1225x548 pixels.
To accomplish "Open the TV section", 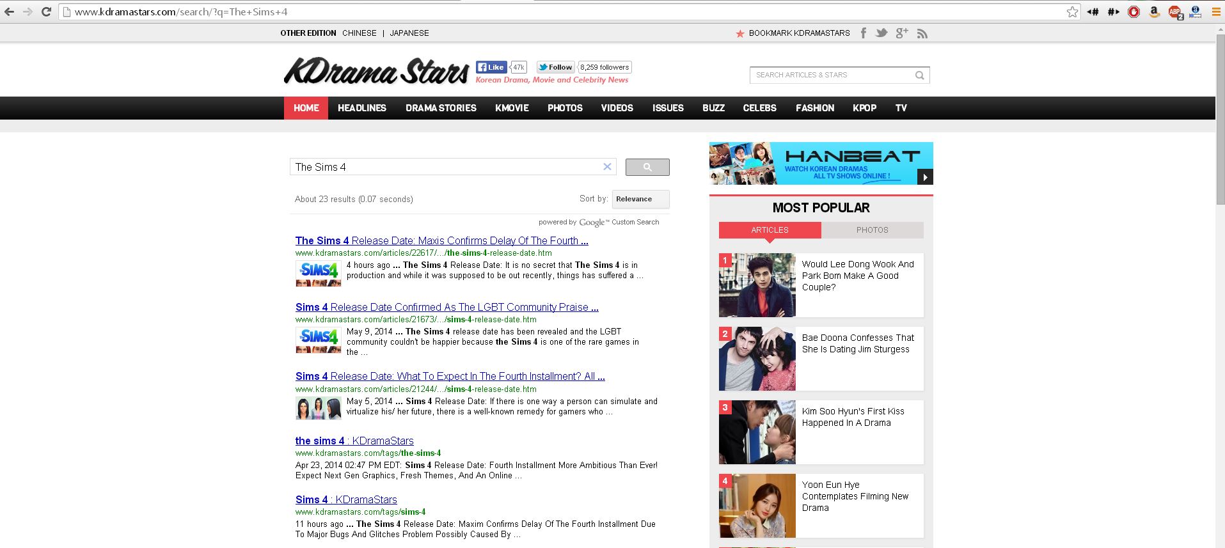I will 901,108.
